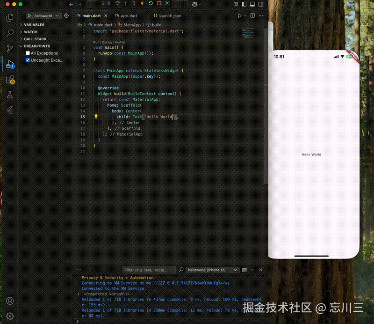Click the code minimap thumbnail
This screenshot has height=324, width=374.
click(248, 33)
